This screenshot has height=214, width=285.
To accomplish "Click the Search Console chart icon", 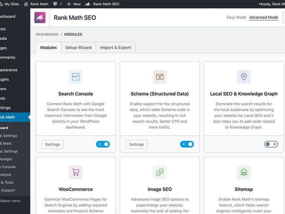I will tap(76, 77).
